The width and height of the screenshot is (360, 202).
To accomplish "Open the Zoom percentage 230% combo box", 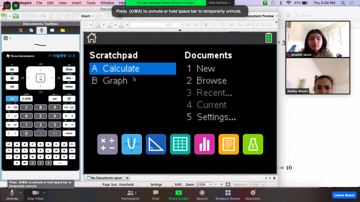I will (x=204, y=185).
